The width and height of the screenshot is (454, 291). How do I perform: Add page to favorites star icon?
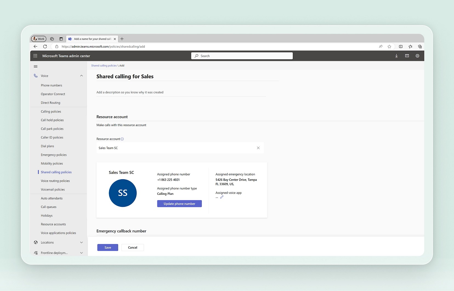point(389,47)
